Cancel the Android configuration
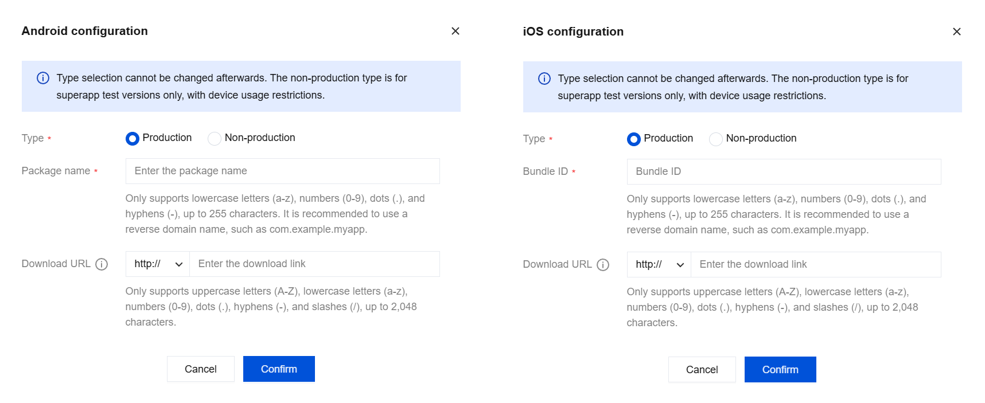Image resolution: width=985 pixels, height=403 pixels. tap(201, 369)
